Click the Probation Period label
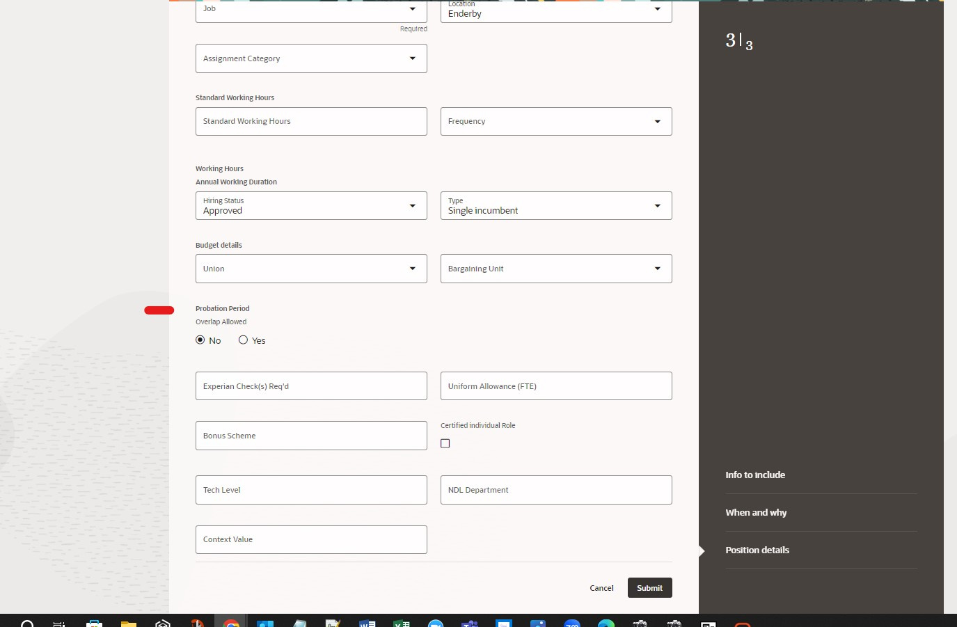The image size is (957, 627). tap(222, 308)
